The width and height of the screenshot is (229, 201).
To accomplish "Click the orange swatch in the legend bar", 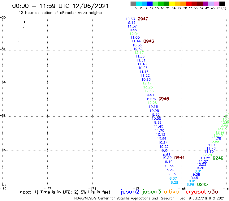I will pyautogui.click(x=183, y=4).
